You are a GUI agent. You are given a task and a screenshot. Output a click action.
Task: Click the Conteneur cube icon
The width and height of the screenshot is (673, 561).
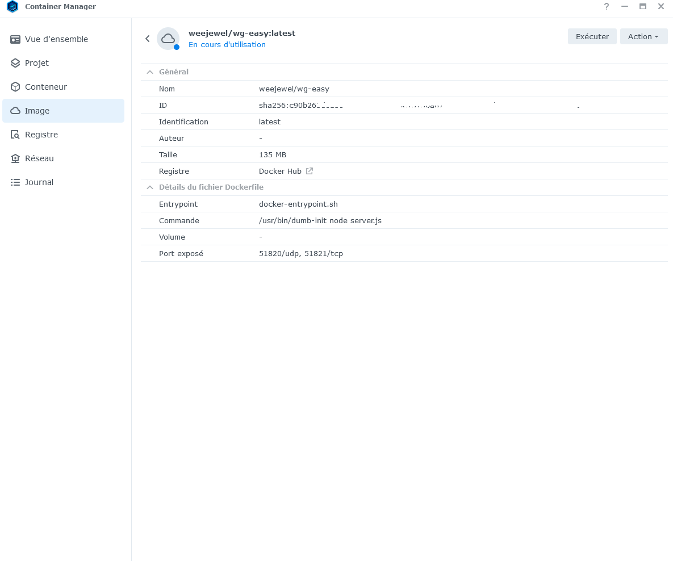click(x=15, y=87)
